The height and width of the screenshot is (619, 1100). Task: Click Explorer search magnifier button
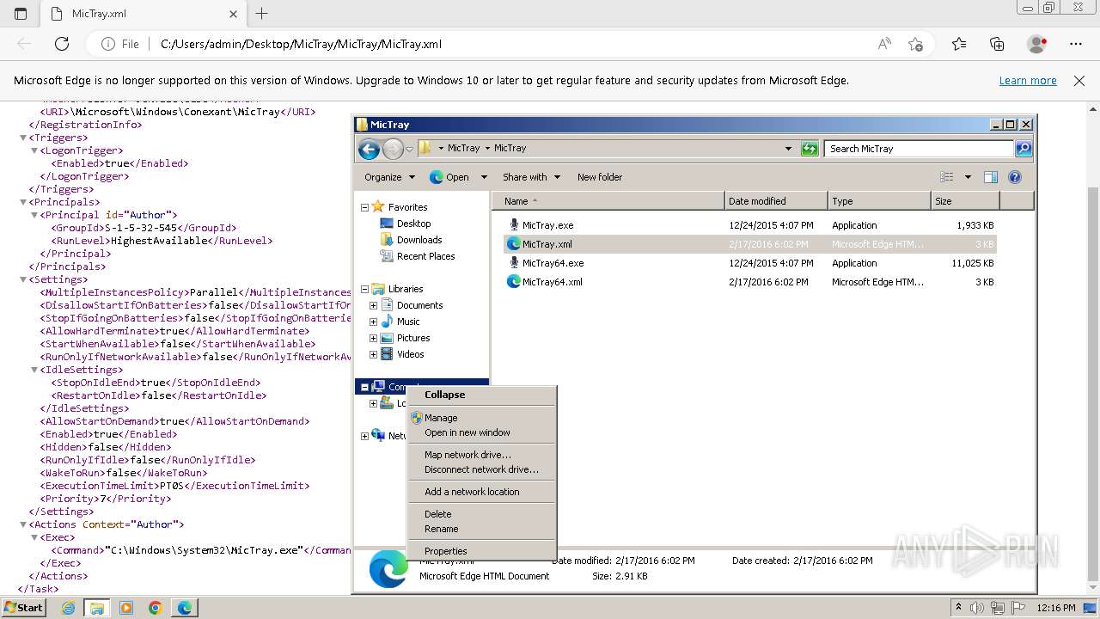[1024, 149]
